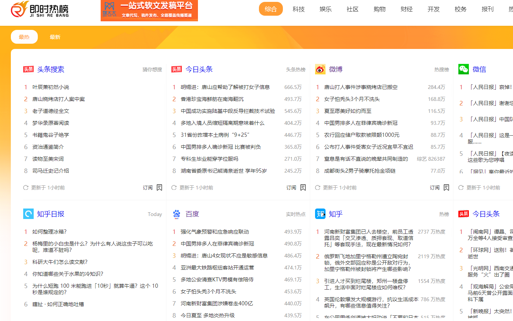This screenshot has height=321, width=513.
Task: Open 亚洲最大铁路枢纽客站开通运营 on 百度
Action: [x=217, y=268]
